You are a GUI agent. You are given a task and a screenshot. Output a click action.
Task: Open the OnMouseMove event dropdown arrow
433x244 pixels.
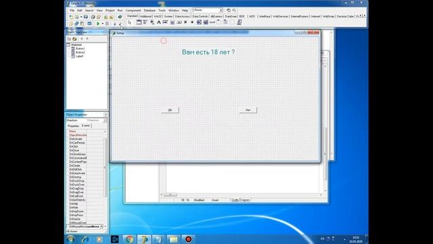click(x=101, y=226)
